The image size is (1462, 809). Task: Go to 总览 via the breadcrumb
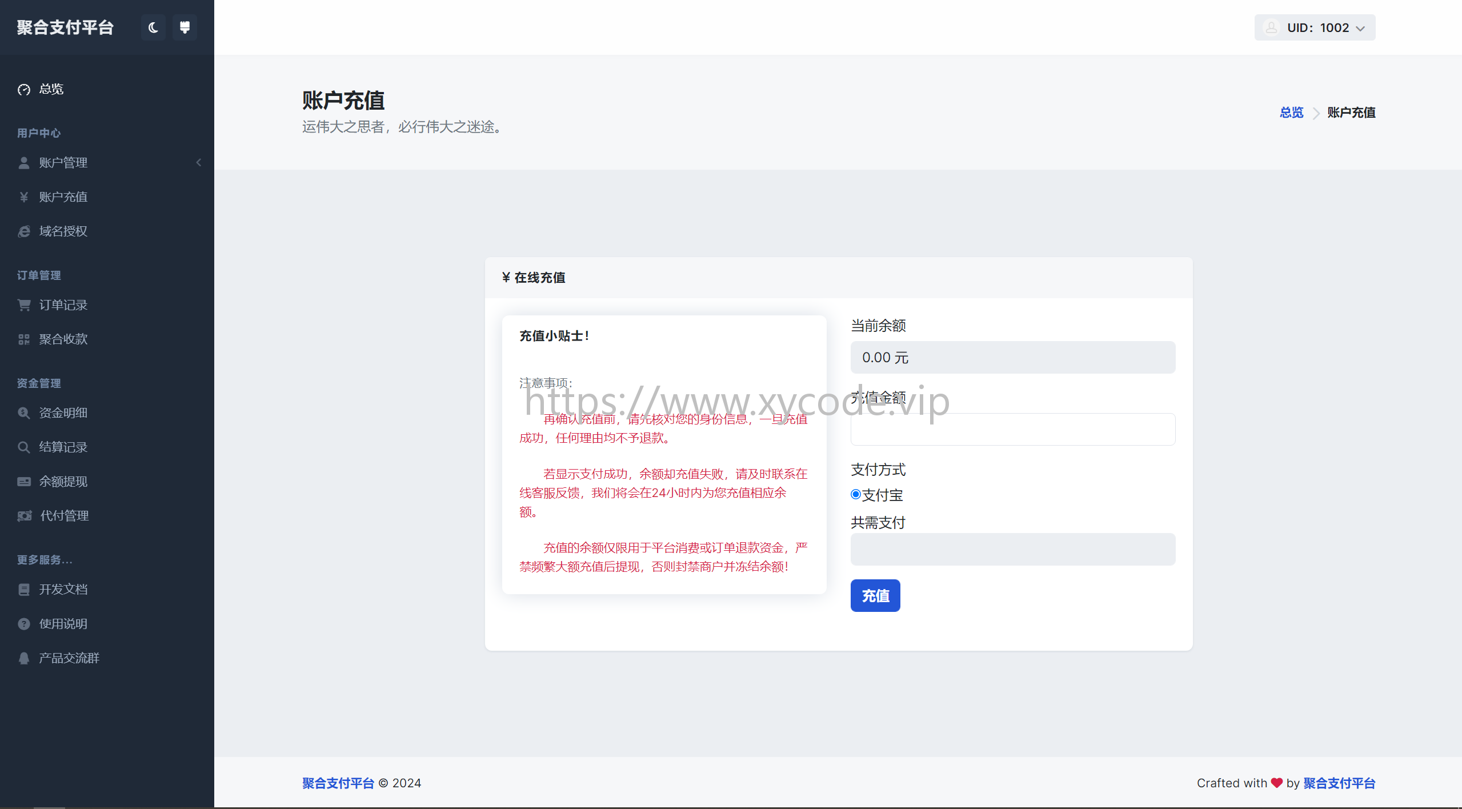[x=1291, y=113]
